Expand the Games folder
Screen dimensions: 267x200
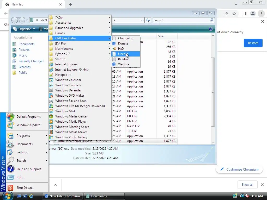(80, 33)
